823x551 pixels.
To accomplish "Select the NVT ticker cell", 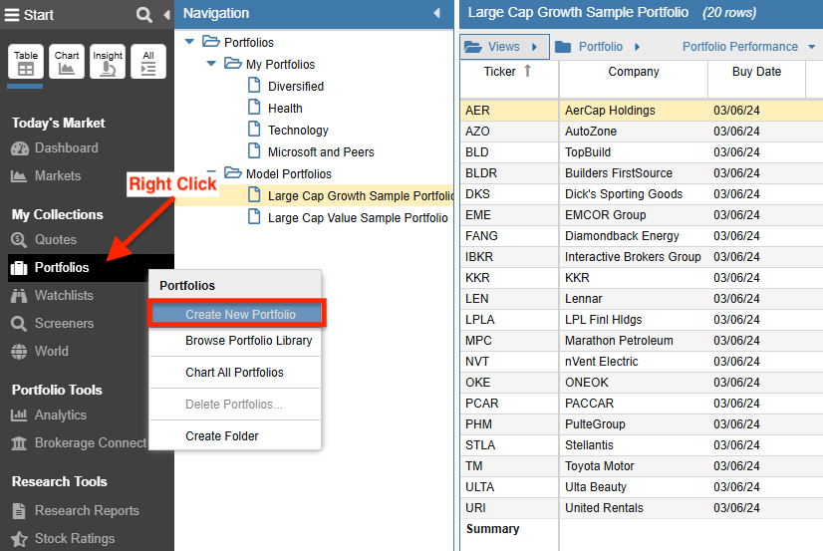I will [509, 362].
